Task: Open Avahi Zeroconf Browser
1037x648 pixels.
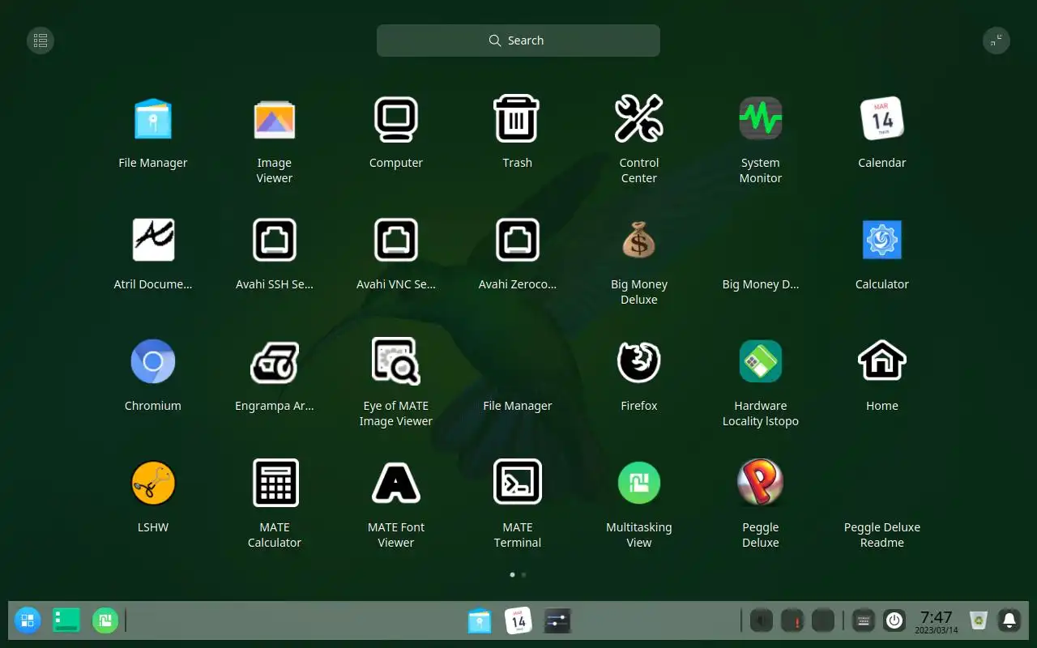Action: [518, 241]
